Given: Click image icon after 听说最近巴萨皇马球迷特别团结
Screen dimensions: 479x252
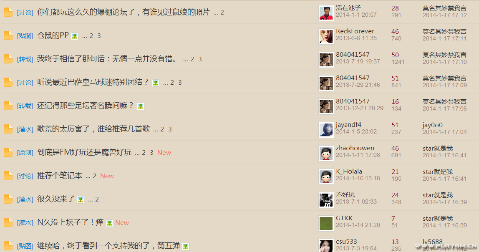Looking at the screenshot, I should point(156,83).
